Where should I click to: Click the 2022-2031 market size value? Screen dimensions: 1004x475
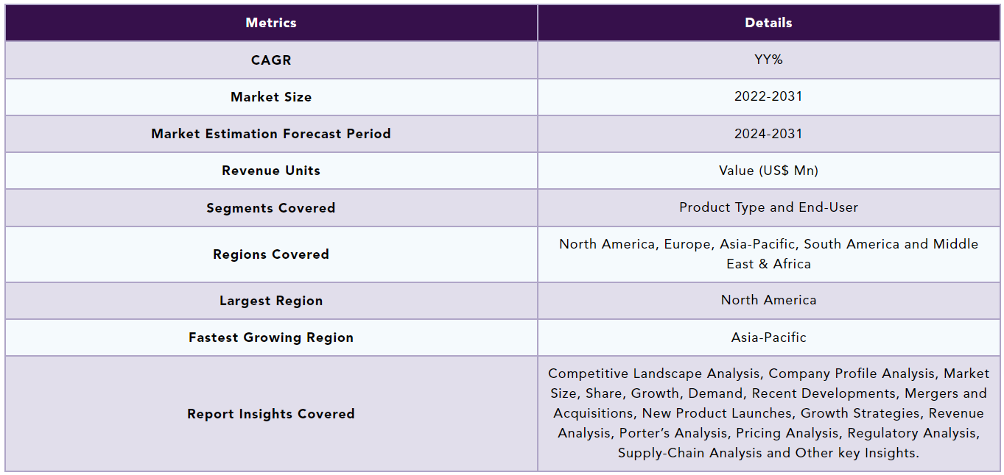click(x=768, y=97)
